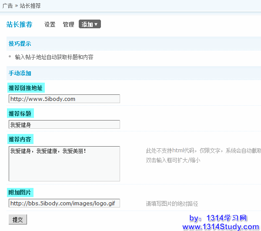The width and height of the screenshot is (261, 231).
Task: Click the 广告 breadcrumb link
Action: [x=7, y=6]
